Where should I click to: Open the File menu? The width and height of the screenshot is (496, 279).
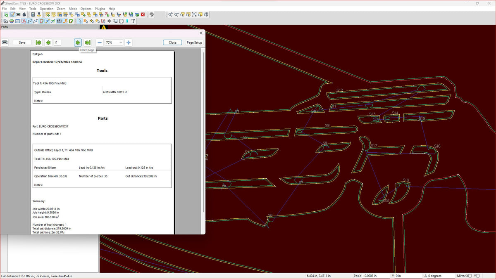(x=5, y=9)
